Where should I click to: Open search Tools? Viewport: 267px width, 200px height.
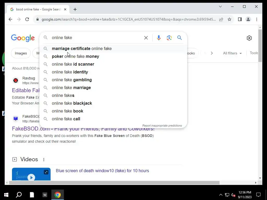[254, 53]
